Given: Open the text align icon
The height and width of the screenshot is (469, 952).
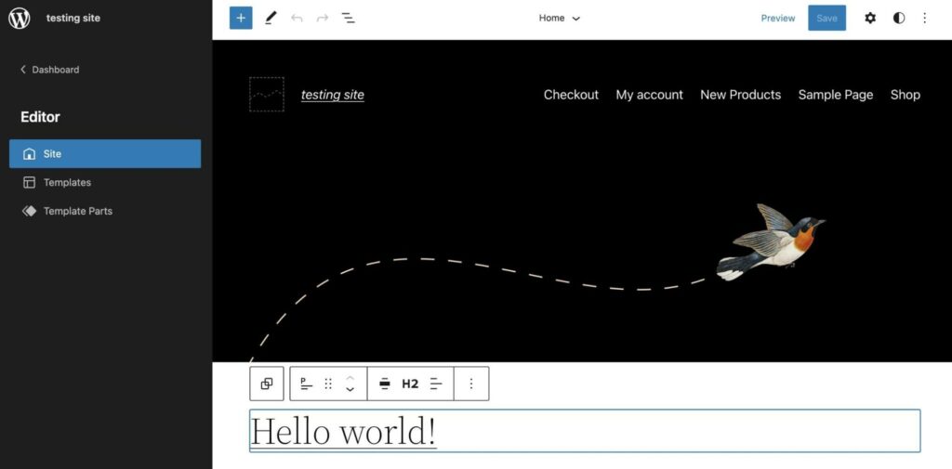Looking at the screenshot, I should pos(436,384).
